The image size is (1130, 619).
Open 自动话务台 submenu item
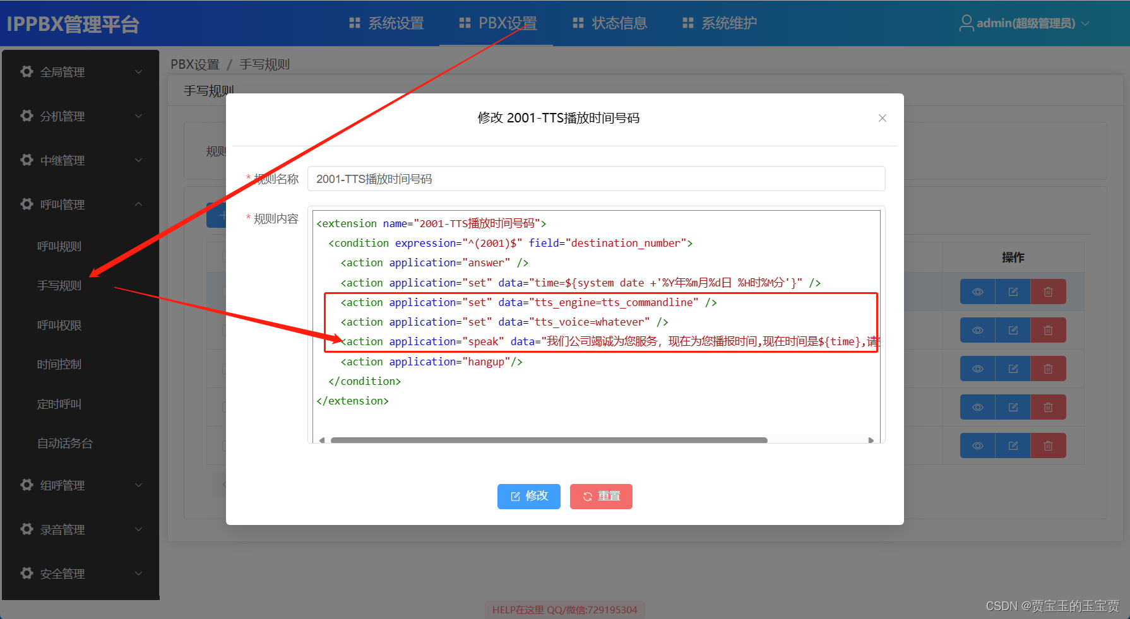point(65,444)
